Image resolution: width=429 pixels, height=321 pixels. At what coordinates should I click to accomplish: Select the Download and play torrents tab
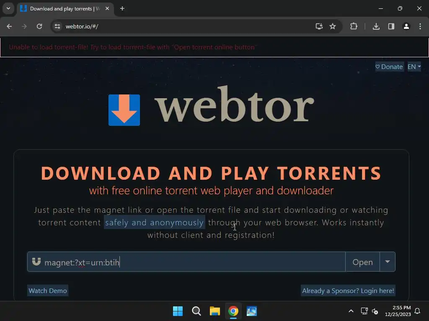click(x=65, y=8)
